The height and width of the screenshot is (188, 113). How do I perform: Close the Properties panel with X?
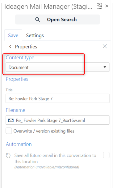105,46
